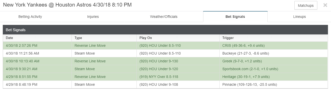Click the Pinnacle (109-126-13) trigger cell
Screen dimensions: 331x91
pyautogui.click(x=274, y=84)
